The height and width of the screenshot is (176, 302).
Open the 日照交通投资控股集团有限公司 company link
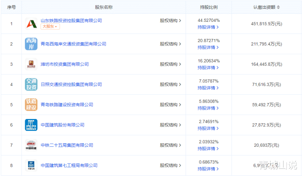[71, 85]
